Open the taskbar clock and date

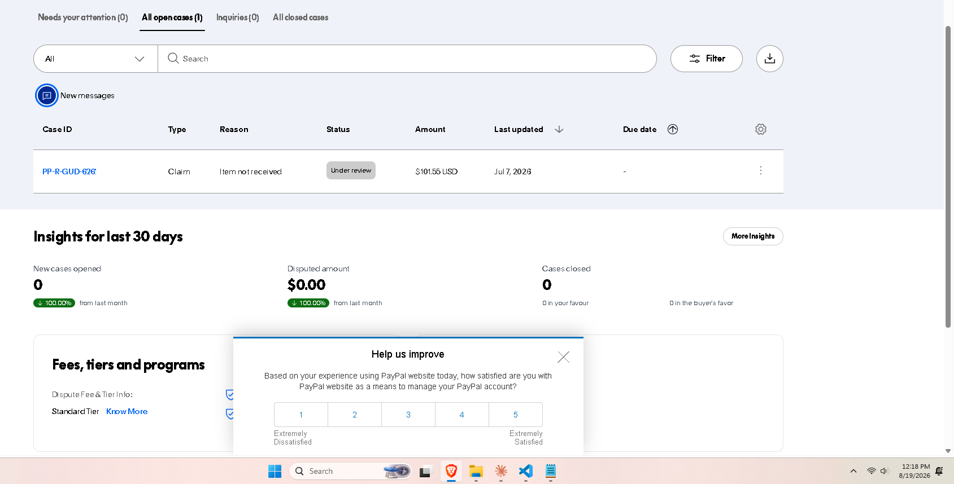914,471
